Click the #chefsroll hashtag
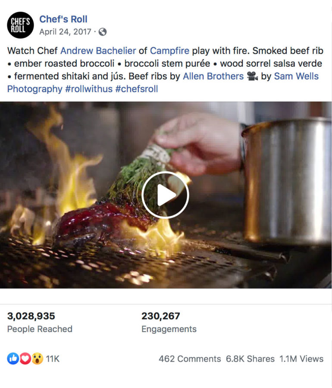332x388 pixels. [x=137, y=89]
